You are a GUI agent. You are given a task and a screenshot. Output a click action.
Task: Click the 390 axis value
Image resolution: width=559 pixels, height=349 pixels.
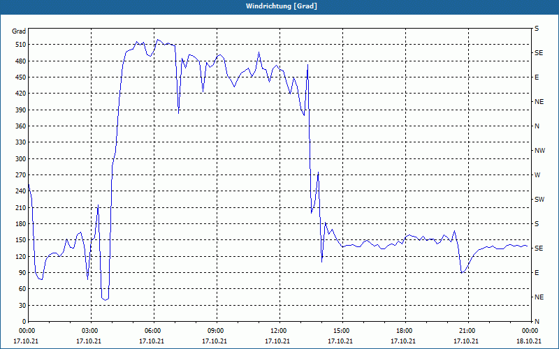[x=21, y=110]
